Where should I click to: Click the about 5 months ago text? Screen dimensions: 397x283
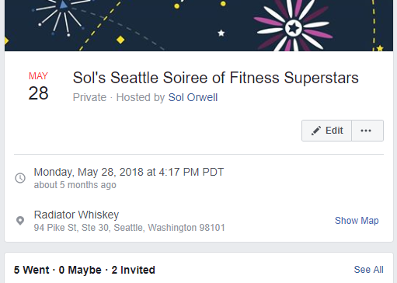[75, 185]
